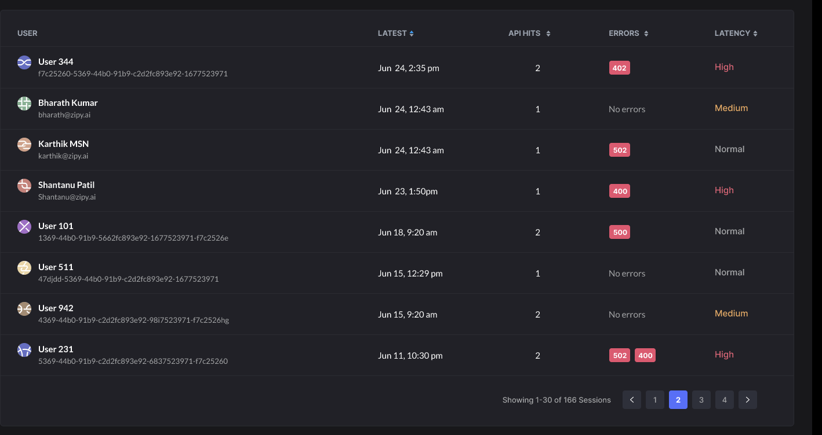This screenshot has height=435, width=822.
Task: Click User 511's yellow avatar icon
Action: point(24,268)
